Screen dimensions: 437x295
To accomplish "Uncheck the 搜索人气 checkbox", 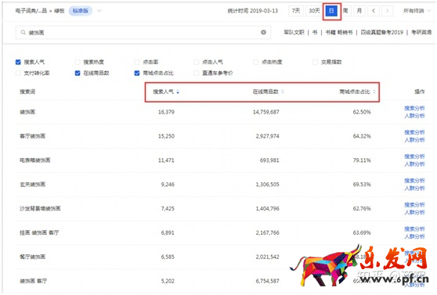I will [x=18, y=62].
